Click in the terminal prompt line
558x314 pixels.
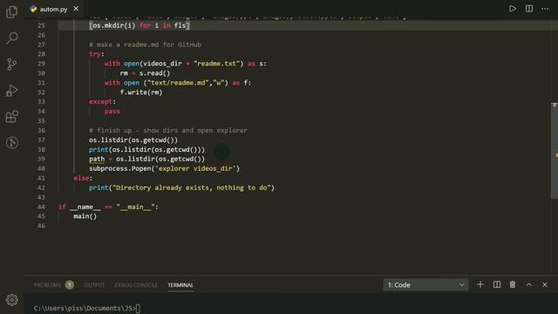point(87,308)
